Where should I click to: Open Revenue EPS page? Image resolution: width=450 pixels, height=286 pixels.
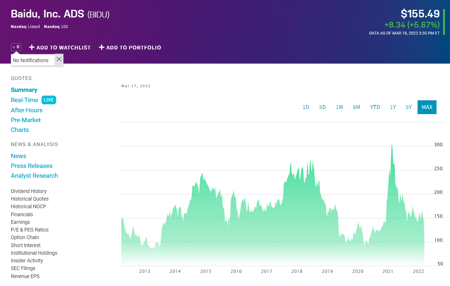click(25, 276)
